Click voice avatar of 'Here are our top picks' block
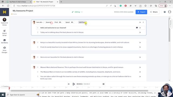The image size is (173, 97). [34, 57]
